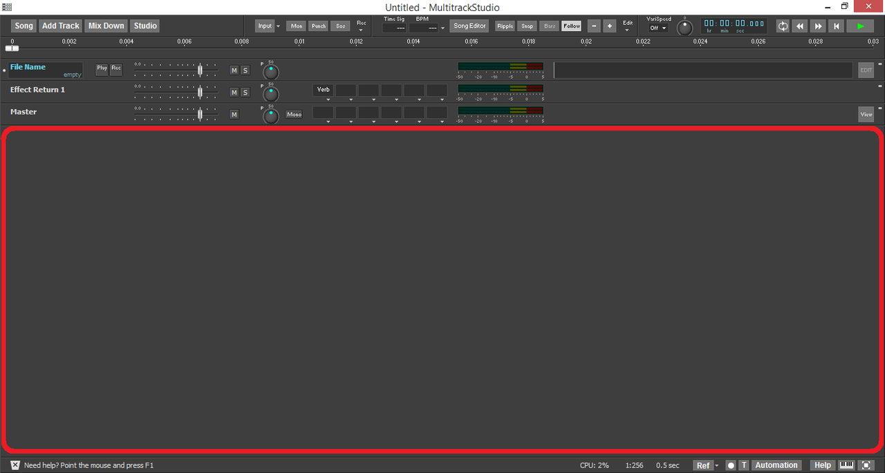
Task: Click the Ref button
Action: [702, 465]
